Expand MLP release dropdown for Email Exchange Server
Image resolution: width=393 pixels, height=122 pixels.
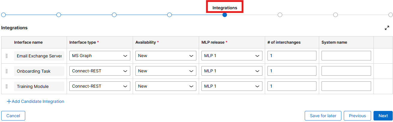point(232,56)
